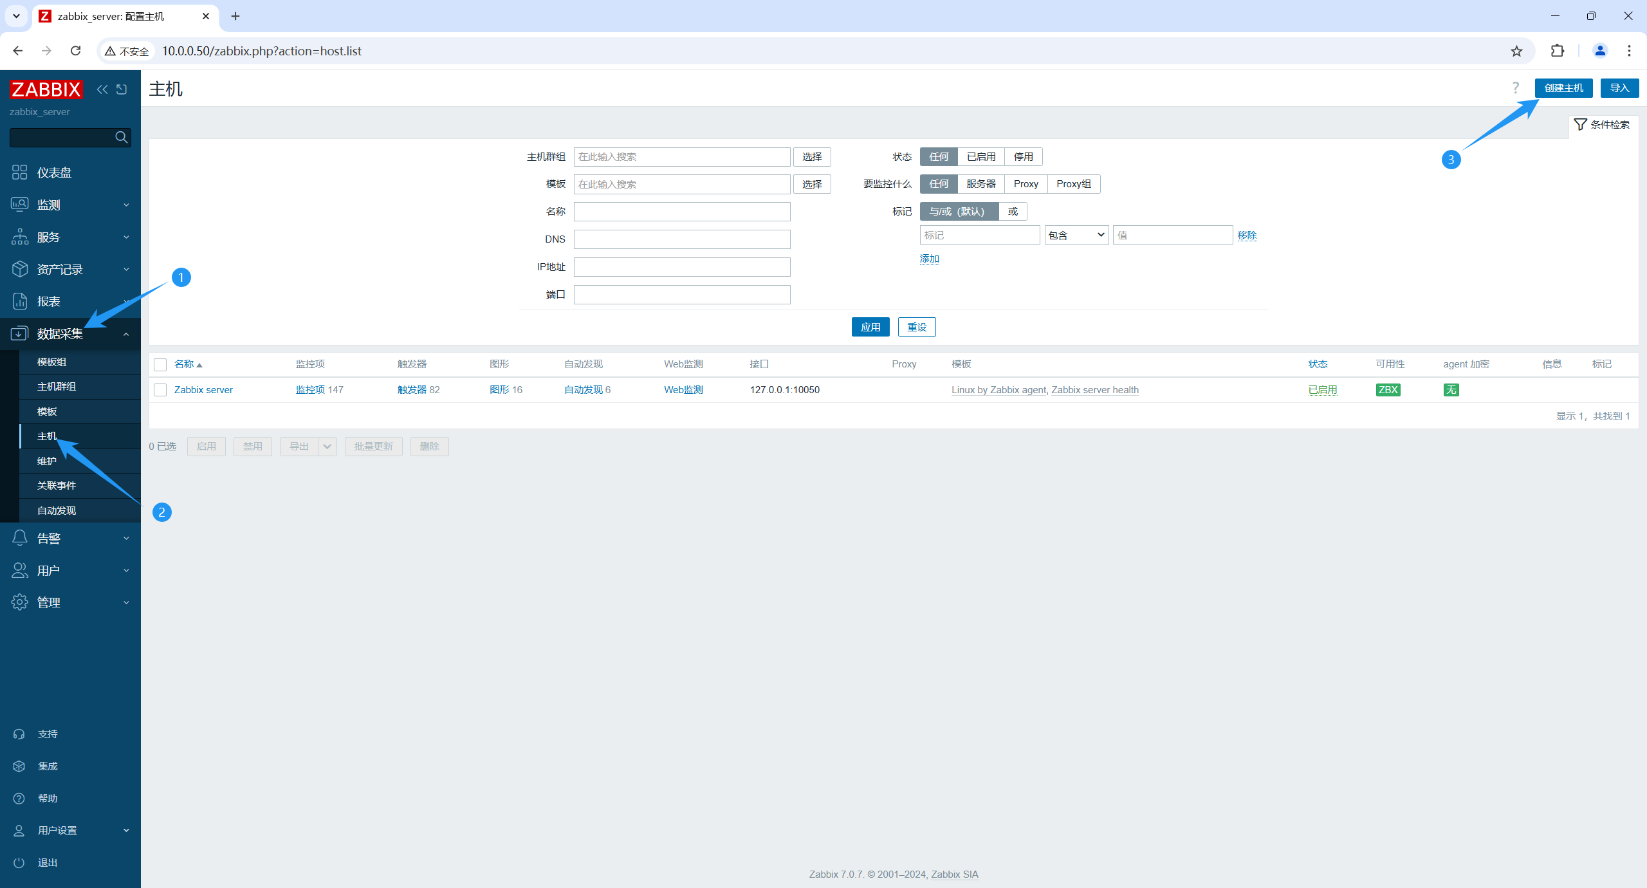Select 主机群组 submenu item

[x=57, y=387]
